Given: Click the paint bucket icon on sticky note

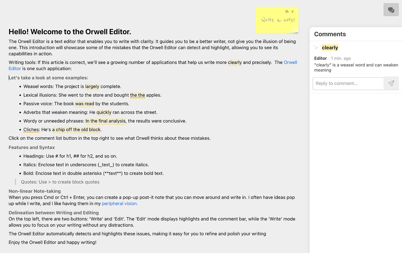Looking at the screenshot, I should point(287,12).
